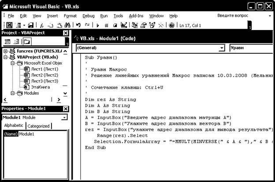Open the Format menu
The width and height of the screenshot is (275, 182).
click(x=70, y=16)
